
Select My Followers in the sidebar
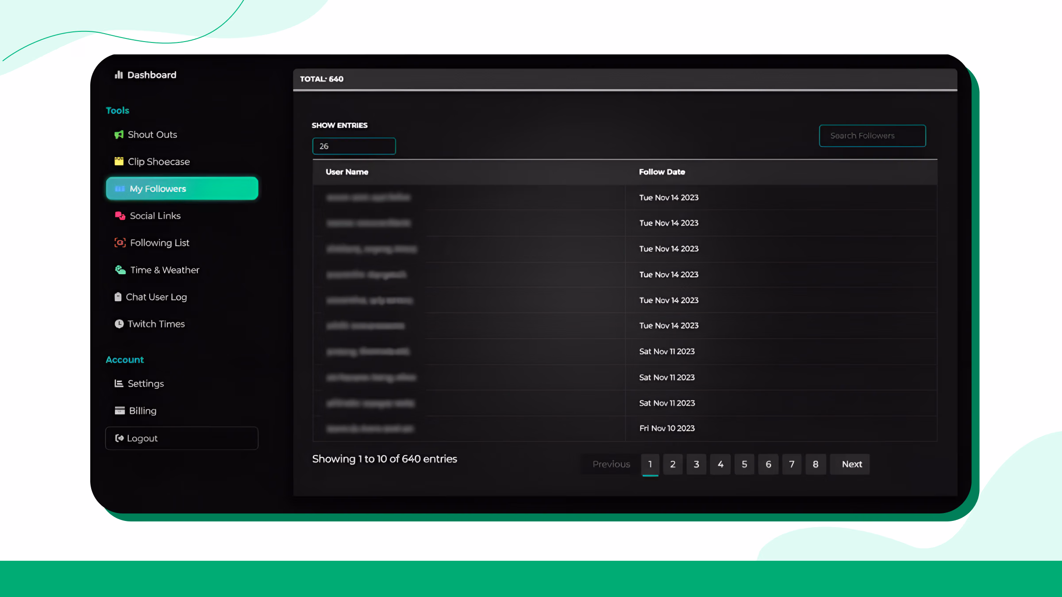[182, 189]
